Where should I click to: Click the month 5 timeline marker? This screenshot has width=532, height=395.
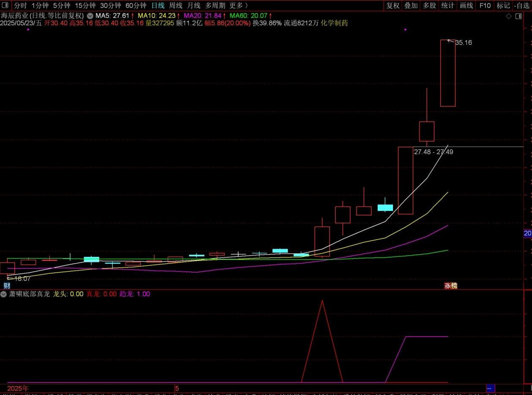point(177,388)
